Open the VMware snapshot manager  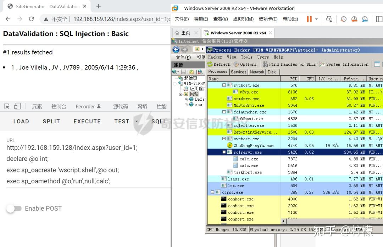(365, 19)
